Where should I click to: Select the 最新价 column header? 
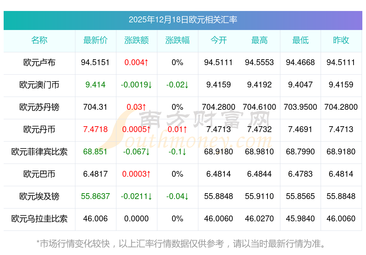coord(95,40)
